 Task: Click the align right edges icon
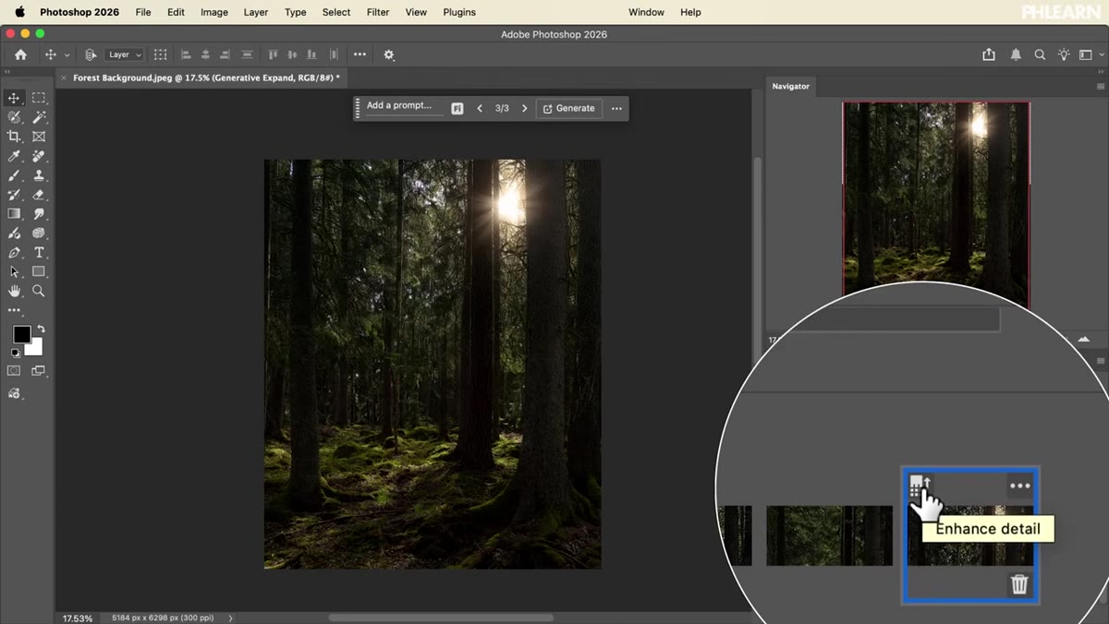(225, 54)
